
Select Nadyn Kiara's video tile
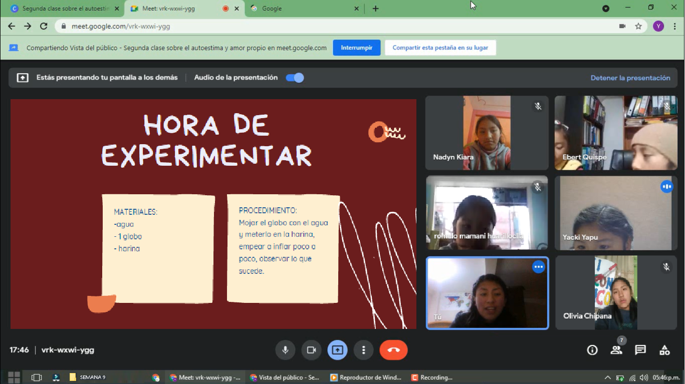tap(487, 133)
